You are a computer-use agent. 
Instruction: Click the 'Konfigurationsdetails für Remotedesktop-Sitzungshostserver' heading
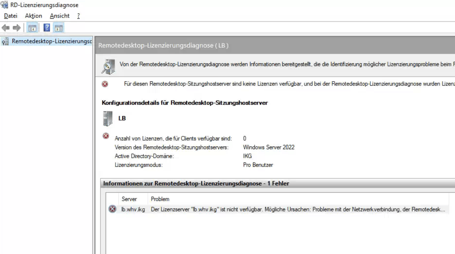pyautogui.click(x=185, y=103)
